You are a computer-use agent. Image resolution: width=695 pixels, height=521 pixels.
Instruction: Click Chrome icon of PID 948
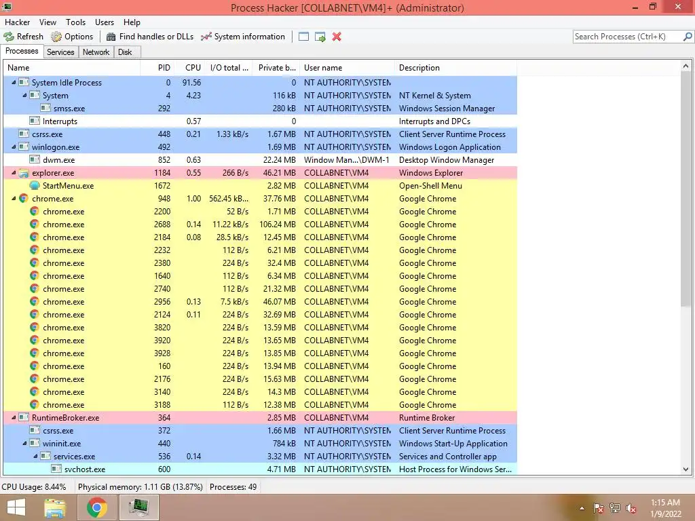[x=24, y=199]
